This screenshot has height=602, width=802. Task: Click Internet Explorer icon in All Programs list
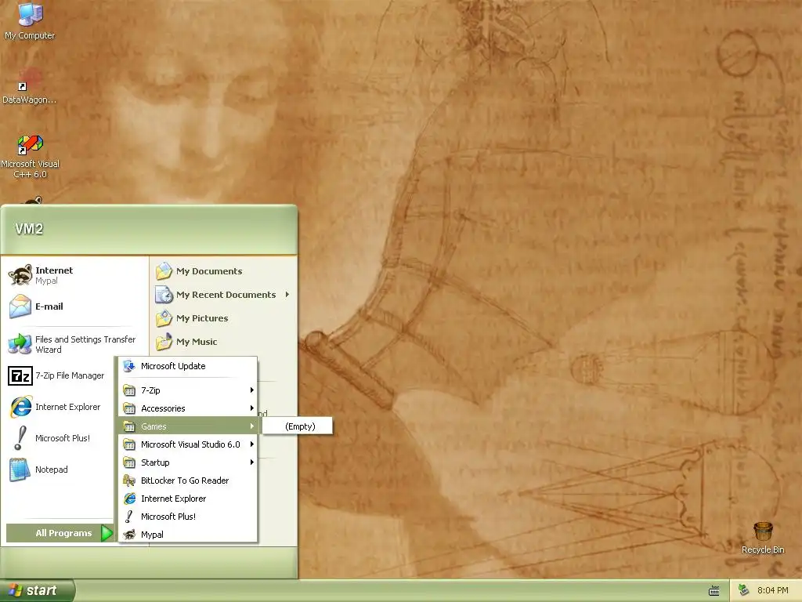[x=130, y=498]
